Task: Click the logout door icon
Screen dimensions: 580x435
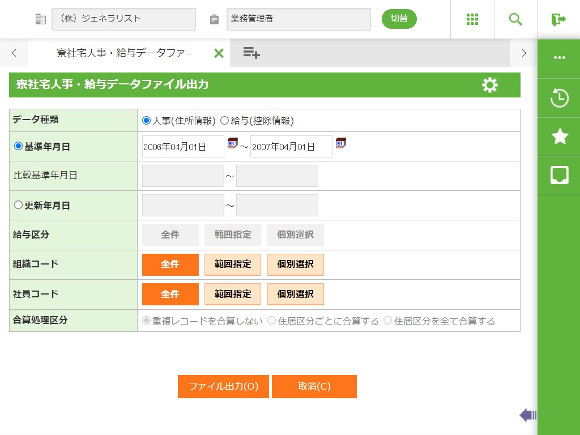Action: pos(558,19)
